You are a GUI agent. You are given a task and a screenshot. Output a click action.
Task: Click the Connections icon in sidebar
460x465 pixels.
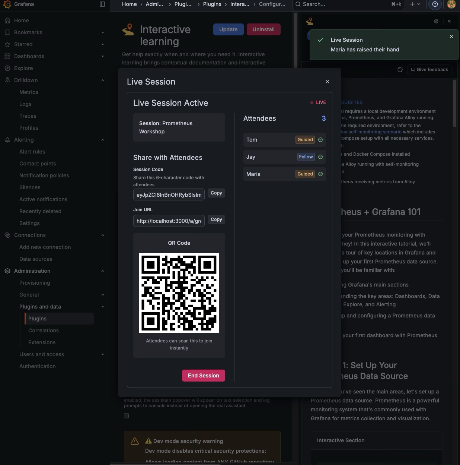7,235
